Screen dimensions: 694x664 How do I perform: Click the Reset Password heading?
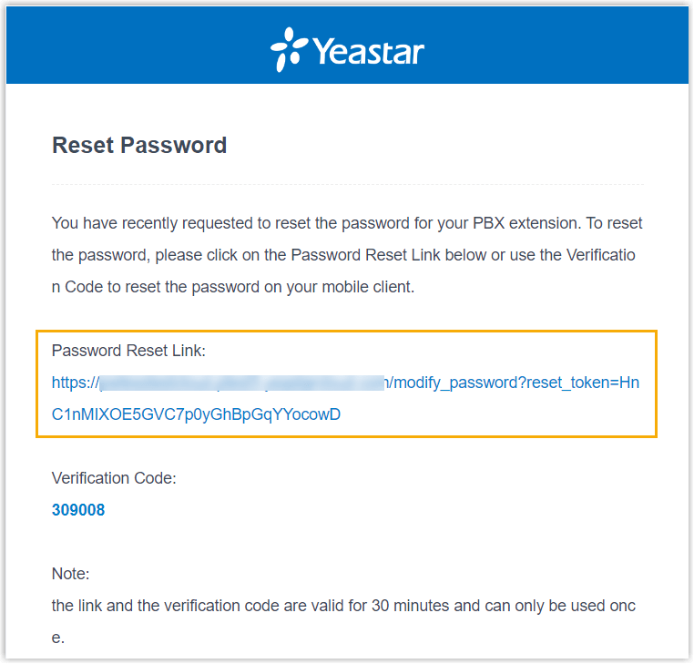pos(139,145)
